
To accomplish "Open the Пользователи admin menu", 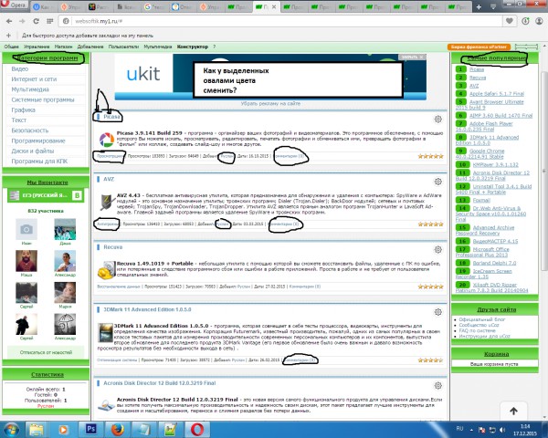I will (123, 47).
